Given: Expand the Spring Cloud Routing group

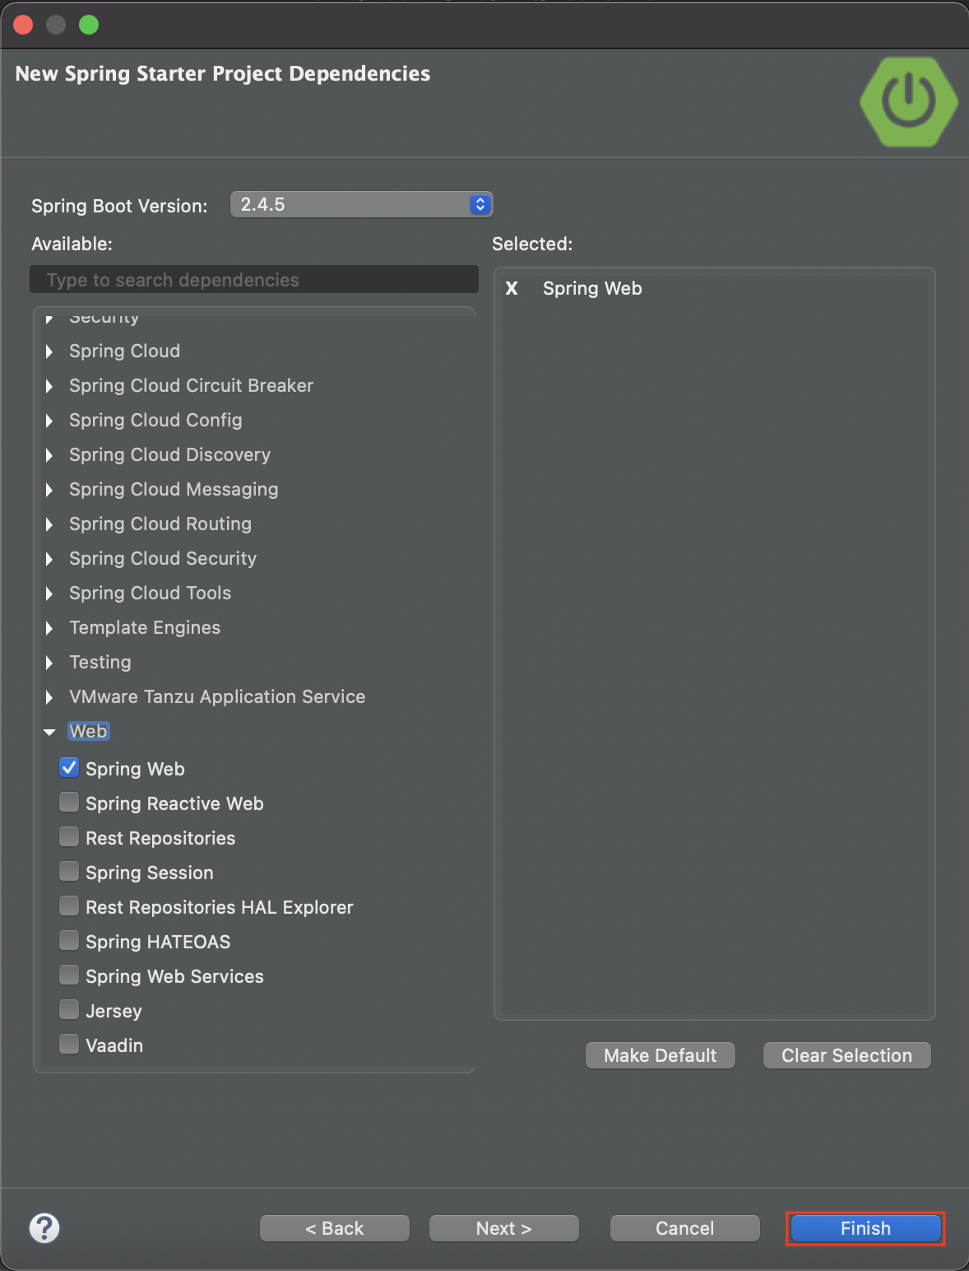Looking at the screenshot, I should 49,524.
